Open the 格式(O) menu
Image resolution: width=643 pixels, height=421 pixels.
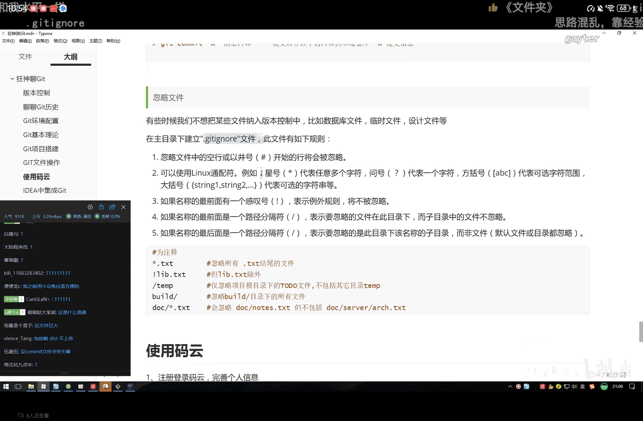click(x=60, y=41)
